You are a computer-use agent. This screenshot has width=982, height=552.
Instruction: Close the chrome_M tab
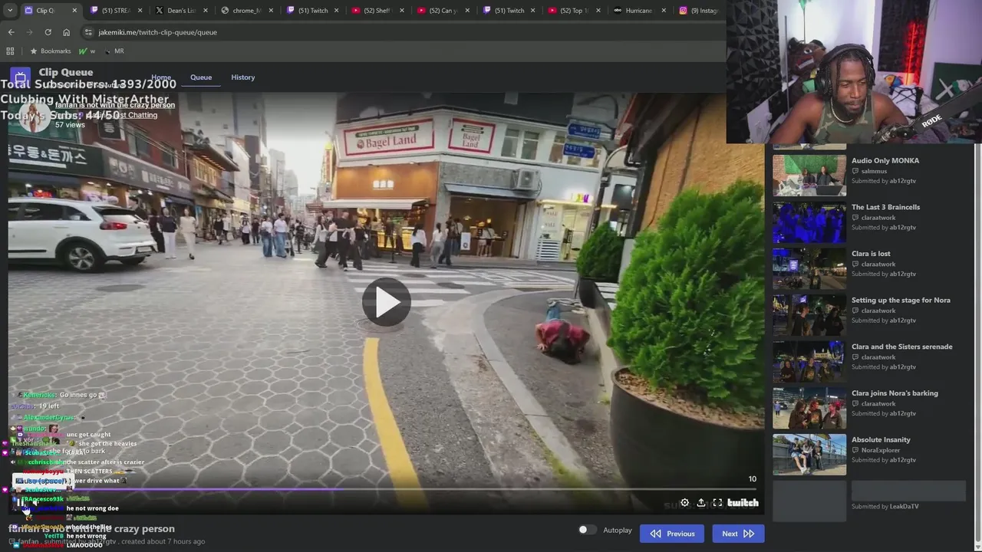271,11
